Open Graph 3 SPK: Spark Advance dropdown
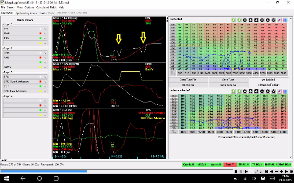 [x=45, y=81]
